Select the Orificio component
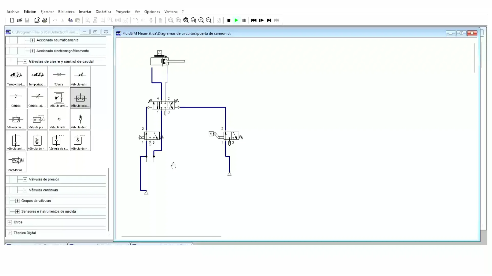This screenshot has width=492, height=276. (16, 98)
